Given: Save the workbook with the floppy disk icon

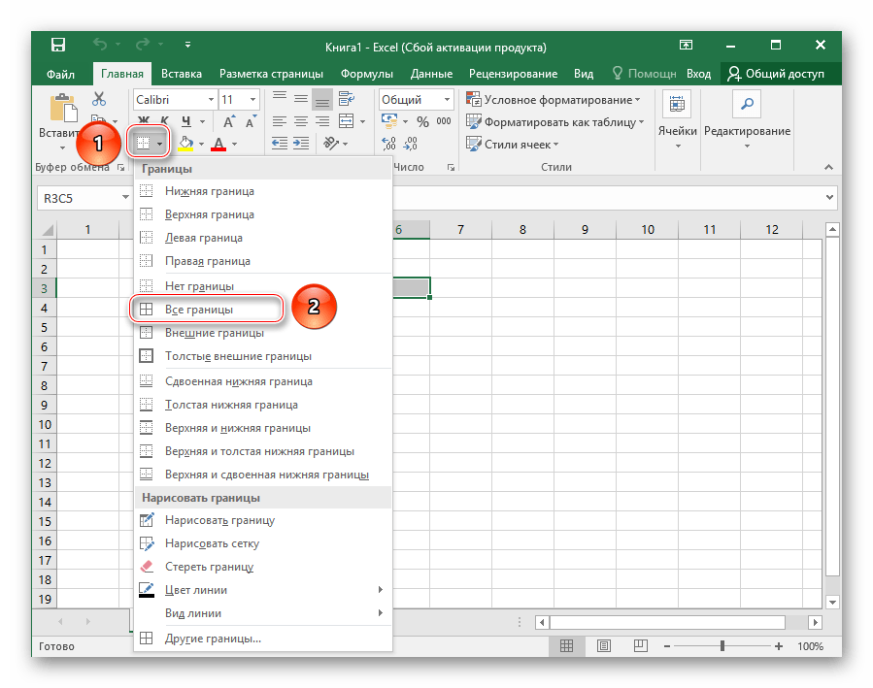Looking at the screenshot, I should coord(58,45).
